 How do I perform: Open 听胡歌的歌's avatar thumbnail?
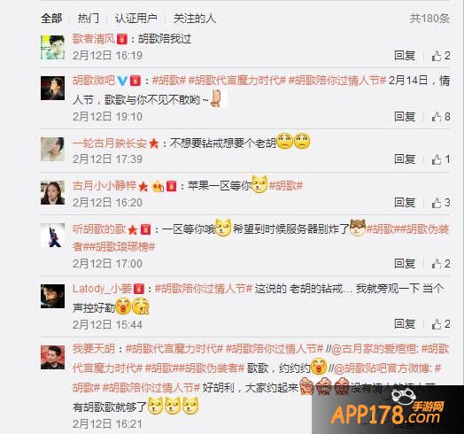[52, 236]
